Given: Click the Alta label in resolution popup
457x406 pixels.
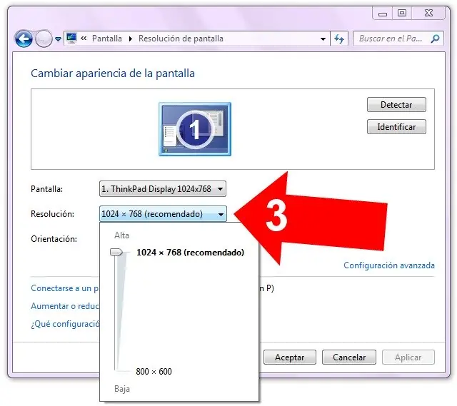Looking at the screenshot, I should [121, 235].
